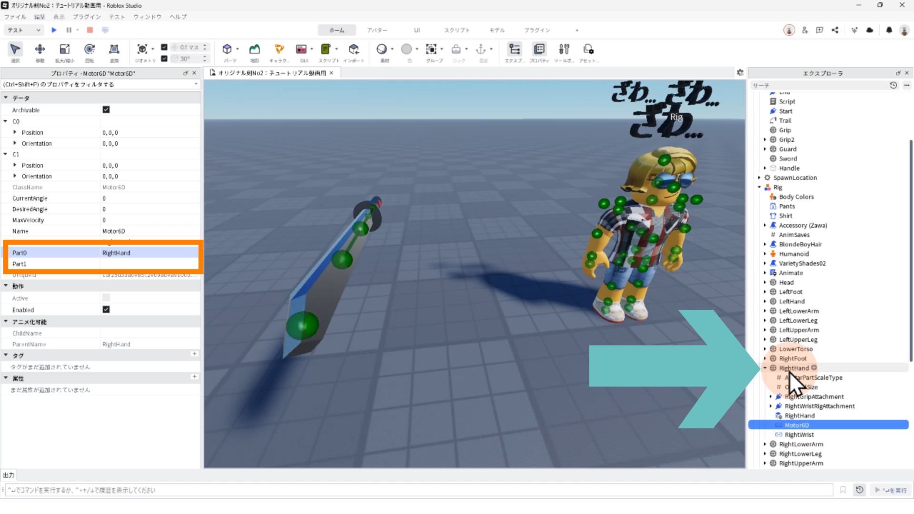The height and width of the screenshot is (514, 914).
Task: Click the Terrain editor icon
Action: [x=255, y=49]
